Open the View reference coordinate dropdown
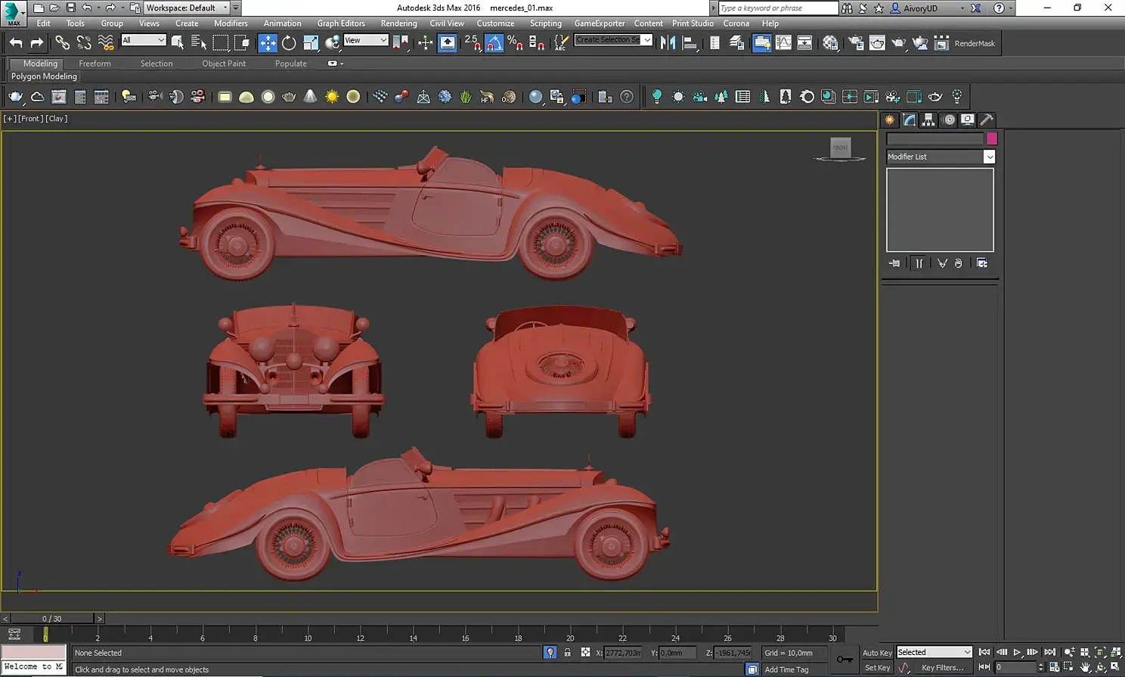 pyautogui.click(x=366, y=40)
